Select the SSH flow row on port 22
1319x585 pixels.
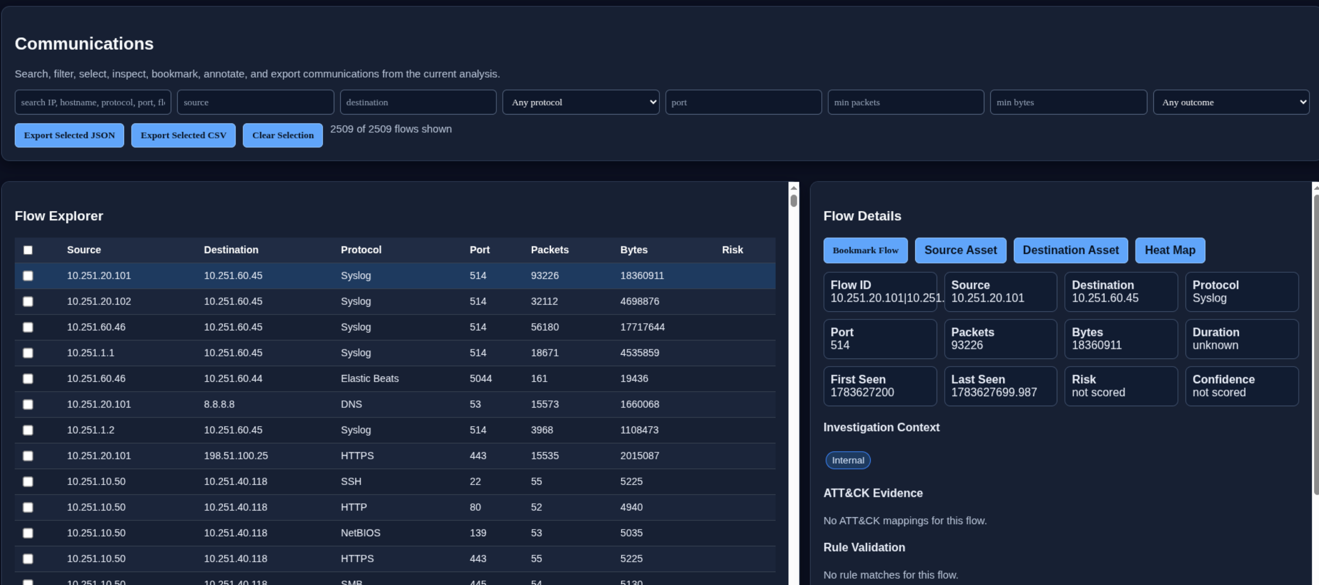[395, 482]
